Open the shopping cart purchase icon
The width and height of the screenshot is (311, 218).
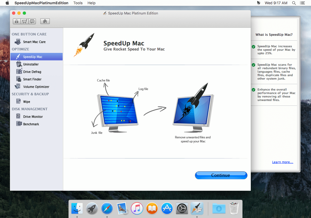tap(24, 21)
